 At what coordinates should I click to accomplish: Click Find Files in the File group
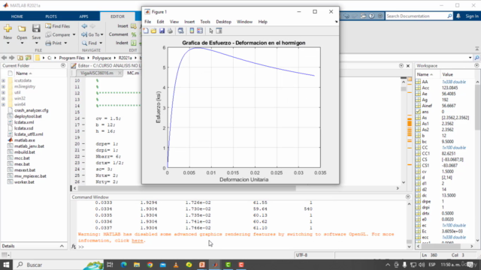[x=58, y=26]
